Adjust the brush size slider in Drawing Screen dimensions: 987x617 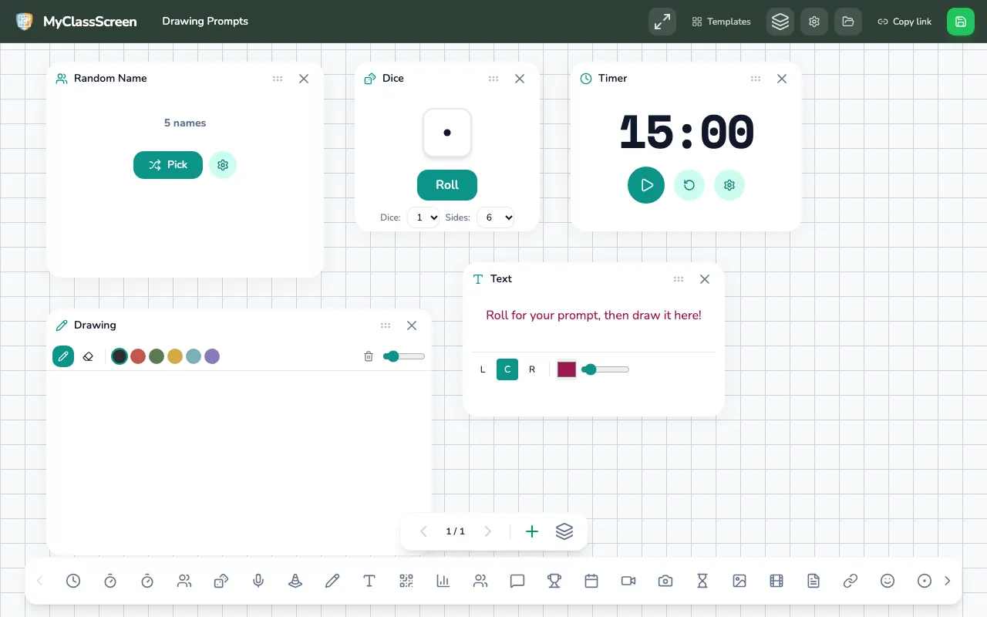(x=404, y=356)
